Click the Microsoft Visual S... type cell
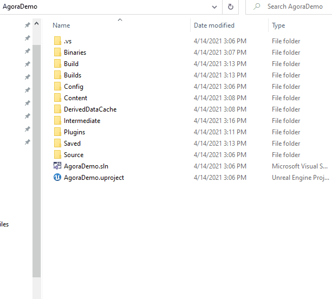The image size is (332, 299). pyautogui.click(x=300, y=166)
